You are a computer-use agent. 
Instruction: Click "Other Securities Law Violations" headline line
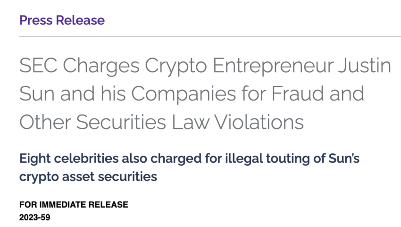pos(161,122)
